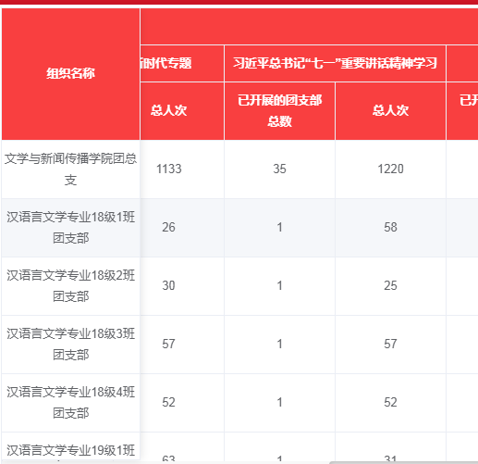Click the horizontal scrollbar at table bottom

point(403,462)
